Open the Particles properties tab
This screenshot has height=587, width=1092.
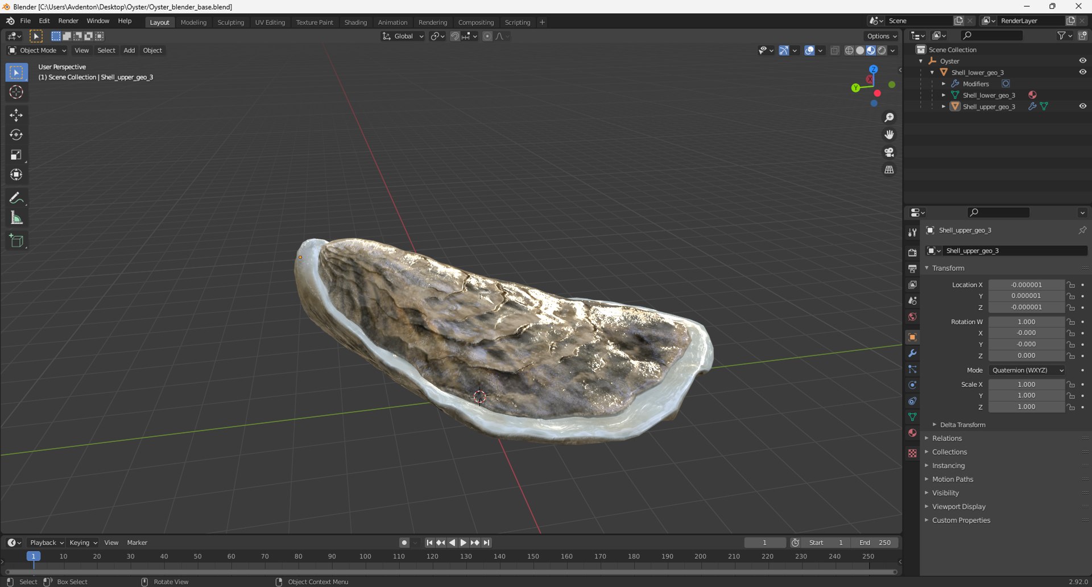pyautogui.click(x=912, y=369)
